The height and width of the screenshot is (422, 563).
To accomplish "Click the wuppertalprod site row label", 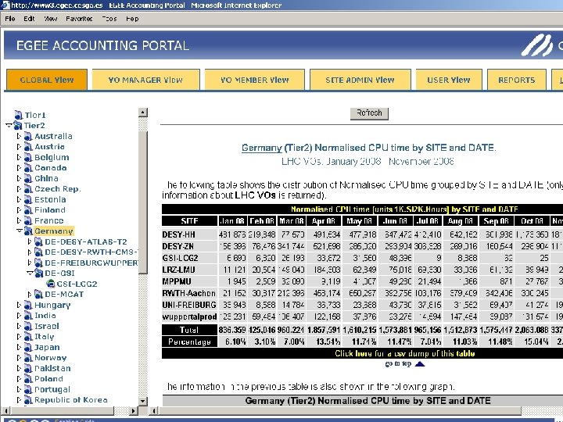I will coord(189,316).
